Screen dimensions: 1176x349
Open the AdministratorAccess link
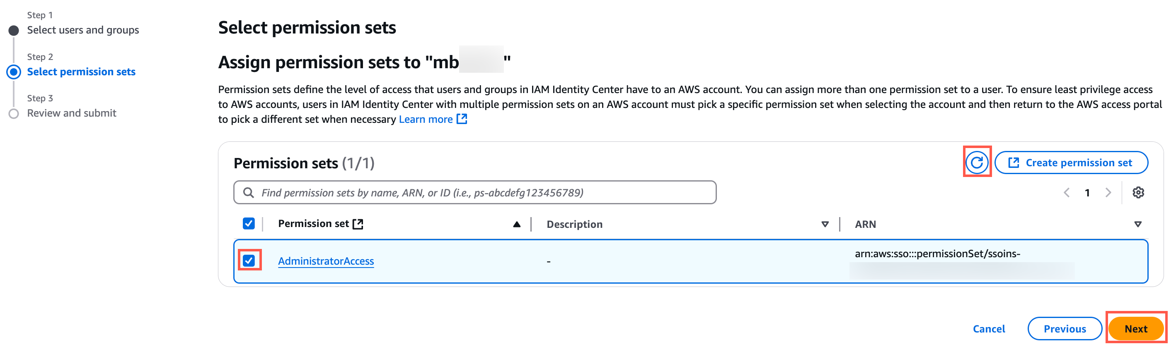[x=326, y=261]
